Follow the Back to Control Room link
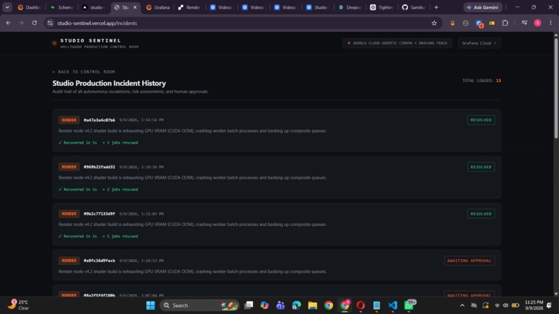Image resolution: width=559 pixels, height=314 pixels. click(x=83, y=71)
